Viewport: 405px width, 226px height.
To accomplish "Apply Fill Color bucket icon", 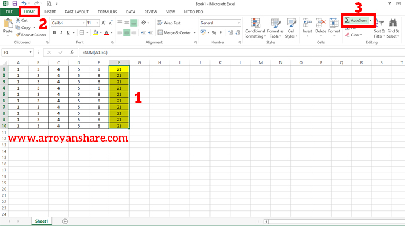I will [x=96, y=32].
